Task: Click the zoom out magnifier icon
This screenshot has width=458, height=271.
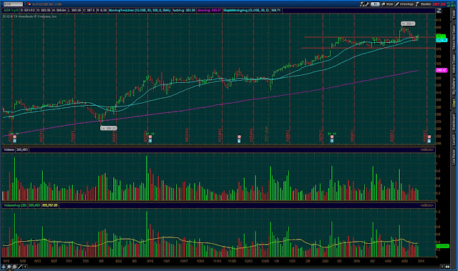Action: click(14, 267)
